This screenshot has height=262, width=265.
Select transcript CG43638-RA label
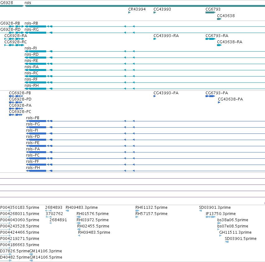tap(230, 42)
